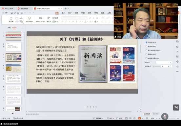Click the dark annotation pen floating button
The width and height of the screenshot is (181, 126).
point(176,107)
